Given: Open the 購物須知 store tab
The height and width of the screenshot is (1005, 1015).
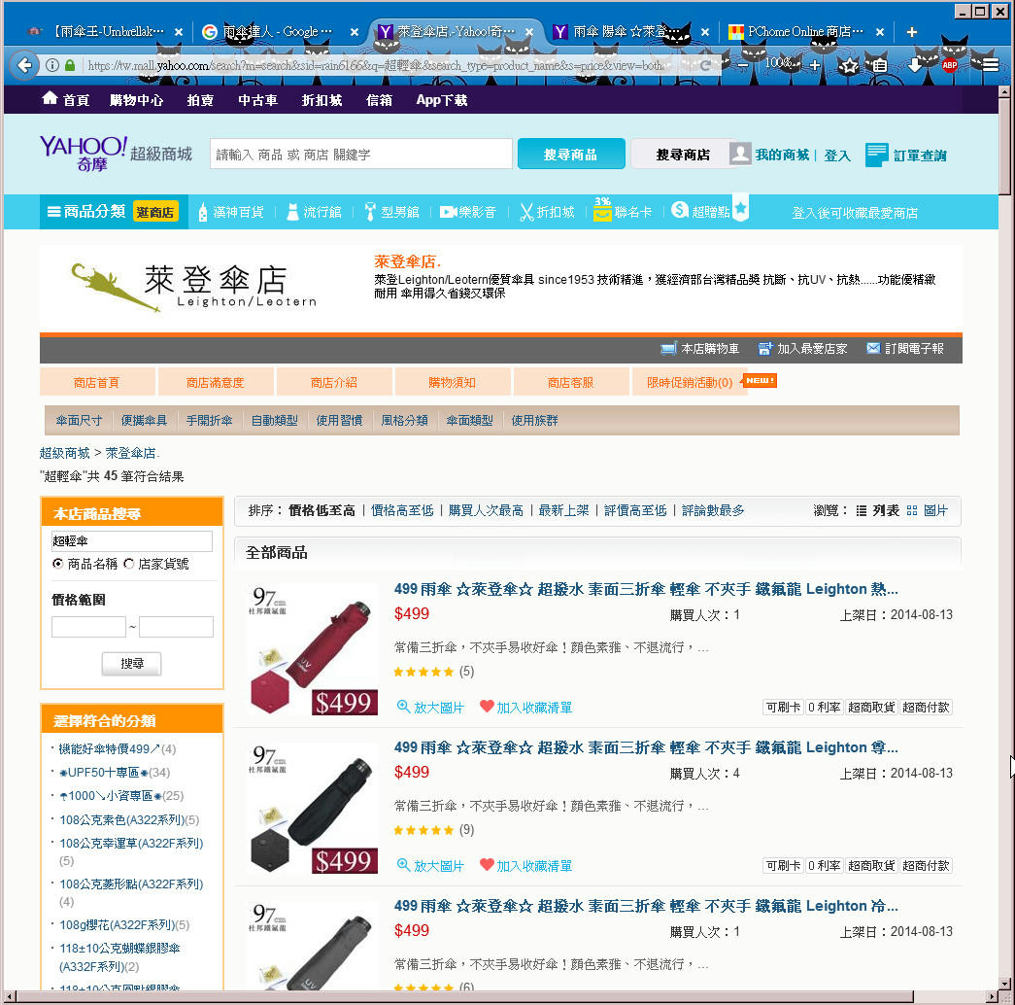Looking at the screenshot, I should pos(452,382).
